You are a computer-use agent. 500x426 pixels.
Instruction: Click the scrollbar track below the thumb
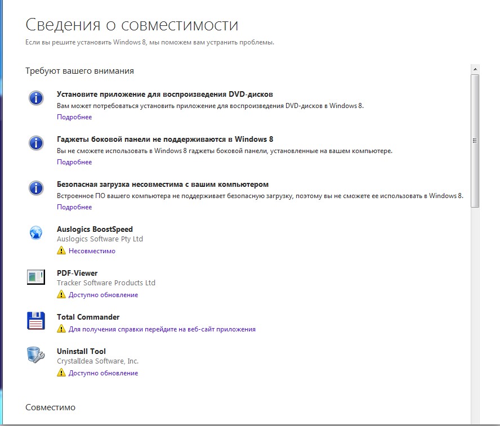click(x=475, y=316)
